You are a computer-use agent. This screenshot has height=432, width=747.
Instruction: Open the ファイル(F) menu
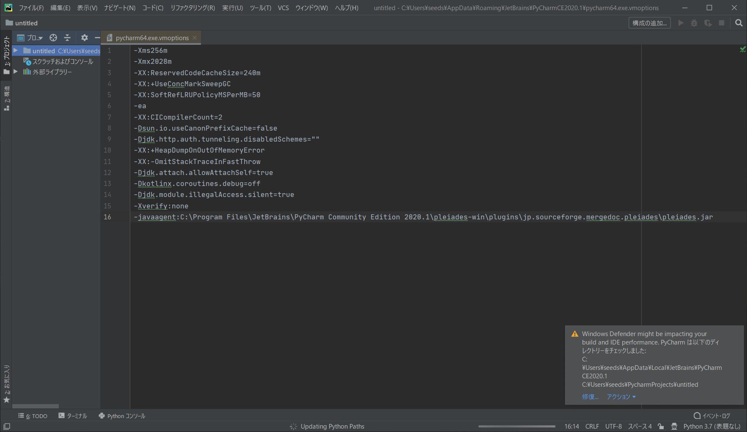[x=31, y=8]
